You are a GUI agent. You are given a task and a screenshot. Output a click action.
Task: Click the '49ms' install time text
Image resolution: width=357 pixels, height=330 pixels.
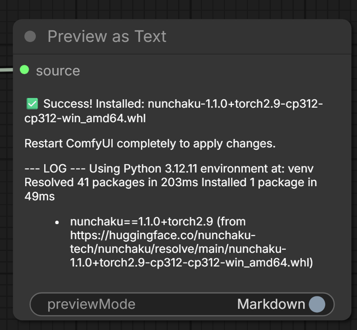pyautogui.click(x=39, y=196)
